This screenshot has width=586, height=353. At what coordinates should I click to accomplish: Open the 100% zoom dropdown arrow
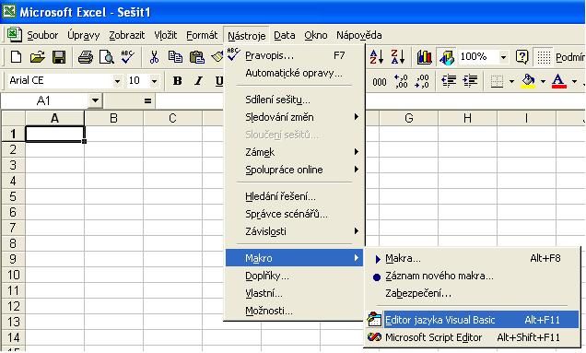pyautogui.click(x=503, y=57)
